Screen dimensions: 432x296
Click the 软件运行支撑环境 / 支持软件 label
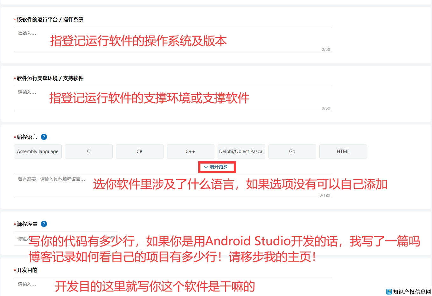[x=50, y=78]
